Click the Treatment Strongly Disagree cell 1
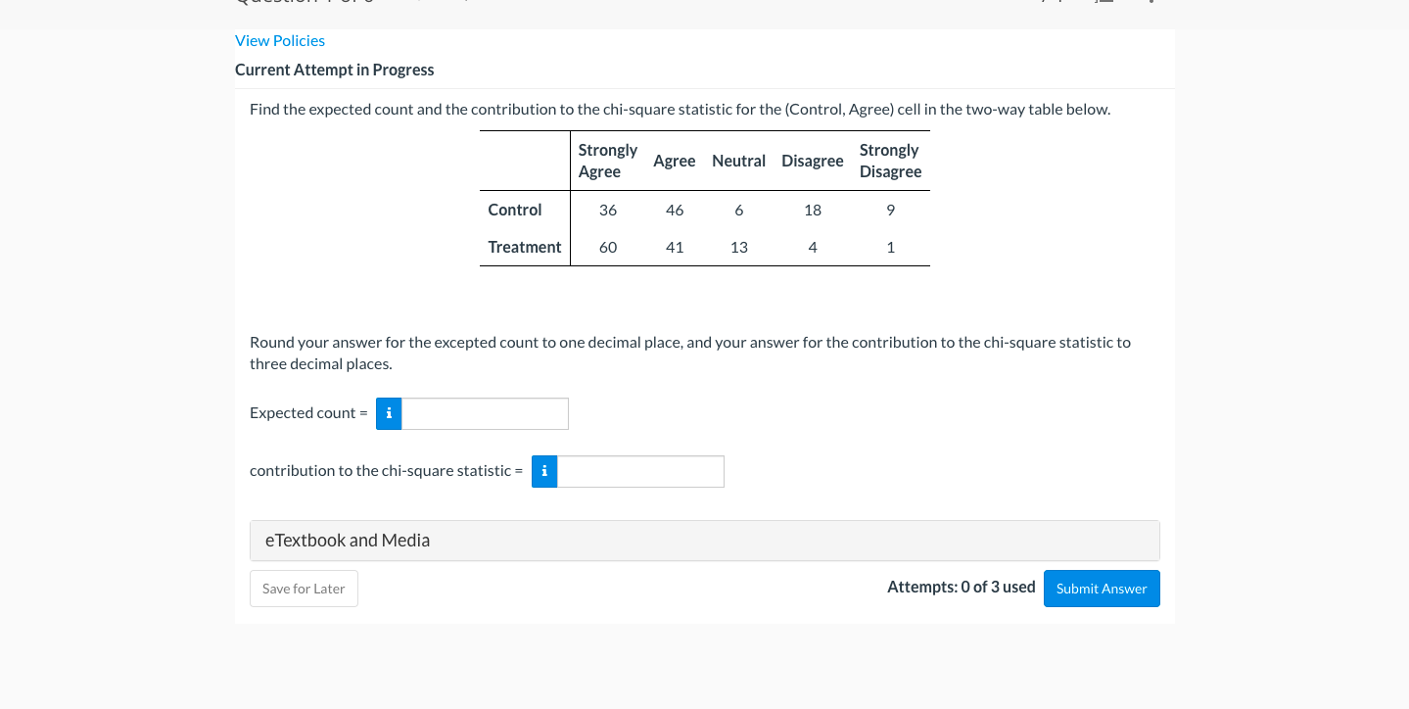This screenshot has width=1409, height=709. (891, 247)
